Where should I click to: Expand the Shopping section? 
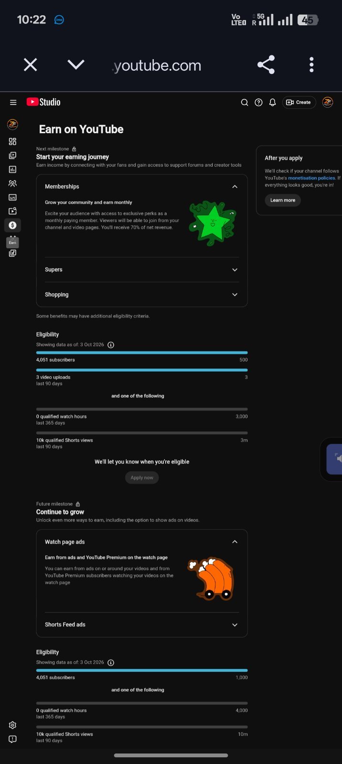tap(235, 295)
